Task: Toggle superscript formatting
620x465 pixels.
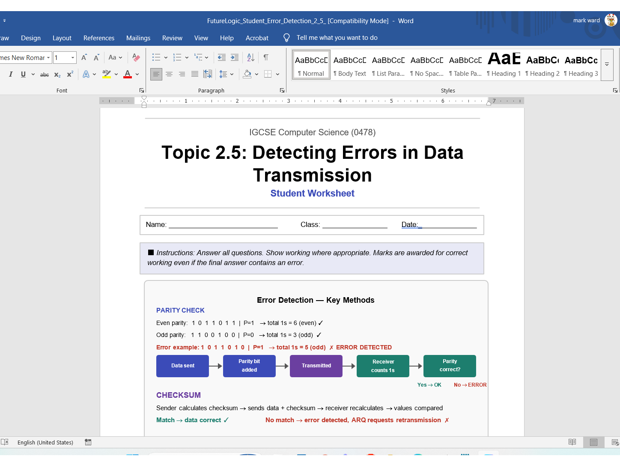Action: tap(70, 74)
